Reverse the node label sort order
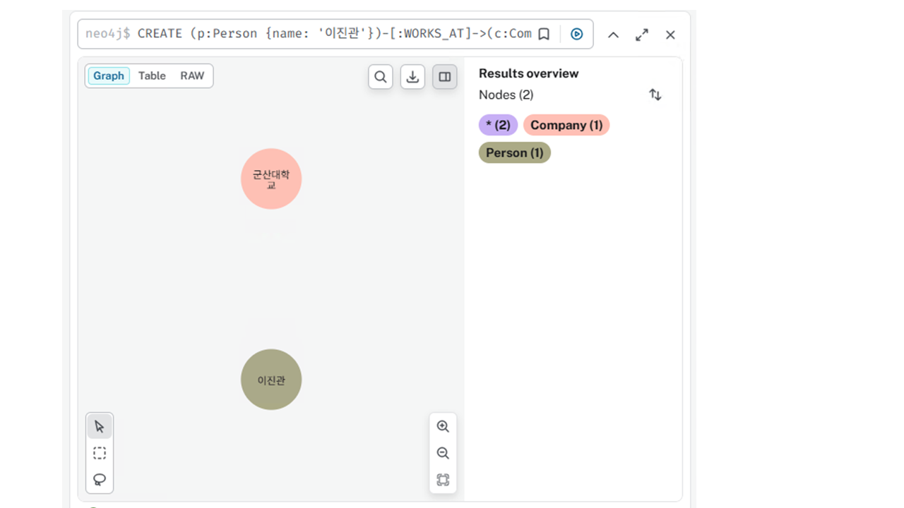This screenshot has width=904, height=508. [x=655, y=95]
